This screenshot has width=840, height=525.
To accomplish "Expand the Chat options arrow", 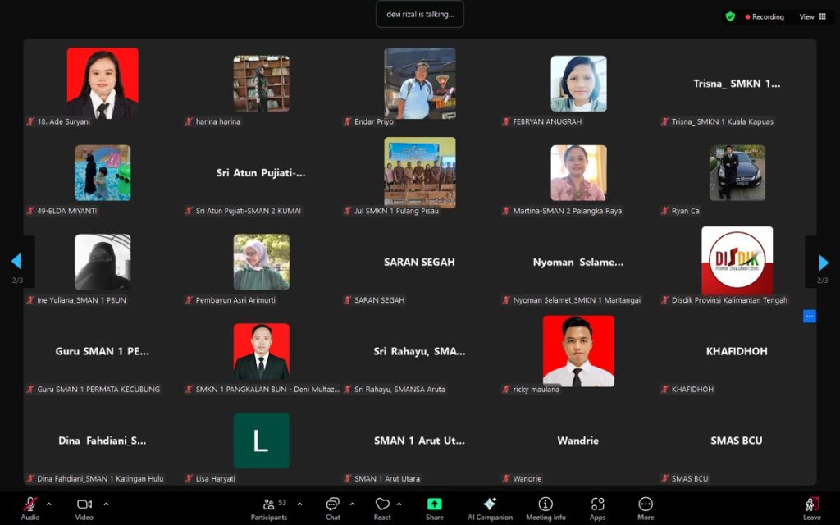I will (352, 504).
